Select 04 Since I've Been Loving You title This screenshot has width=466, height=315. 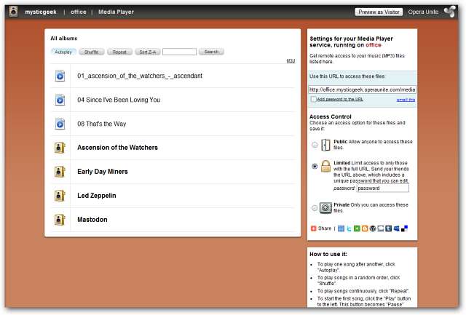(x=119, y=100)
